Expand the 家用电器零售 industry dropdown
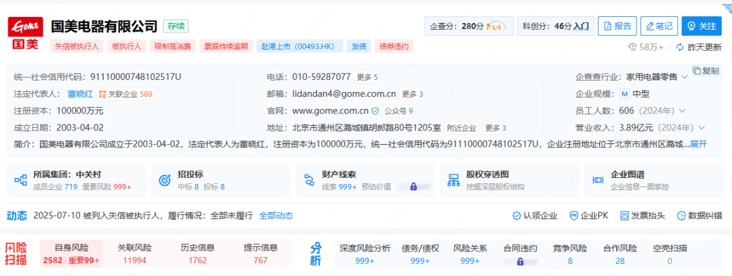Viewport: 732px width, 276px height. pyautogui.click(x=685, y=77)
